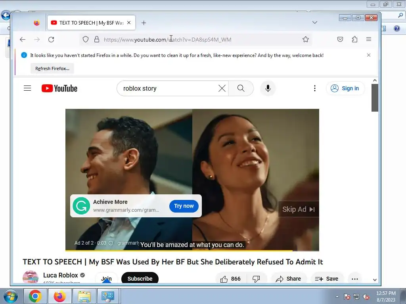The height and width of the screenshot is (304, 406).
Task: Open more actions ellipsis menu
Action: (355, 279)
